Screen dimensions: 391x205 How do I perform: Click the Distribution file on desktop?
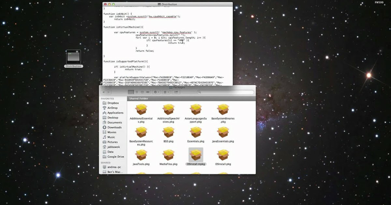point(74,57)
